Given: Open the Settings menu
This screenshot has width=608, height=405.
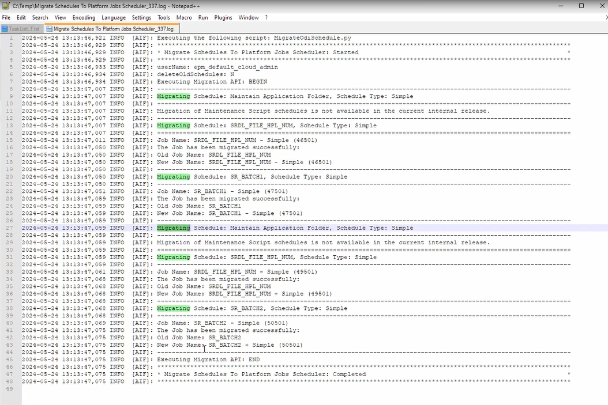Looking at the screenshot, I should click(x=141, y=17).
